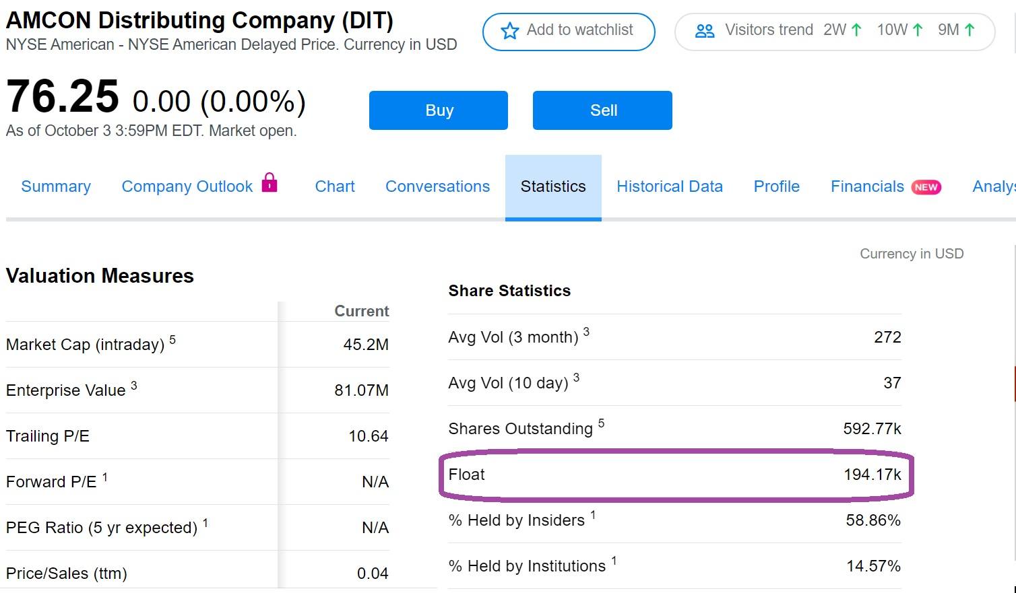Click the NYSE American delayed price subtitle
Image resolution: width=1016 pixels, height=593 pixels.
point(231,44)
